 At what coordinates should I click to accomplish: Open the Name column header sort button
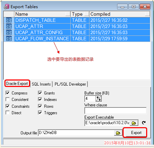pos(68,14)
